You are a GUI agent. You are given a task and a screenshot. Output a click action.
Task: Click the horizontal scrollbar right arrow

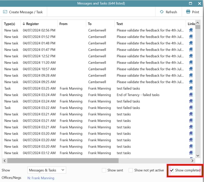click(192, 161)
